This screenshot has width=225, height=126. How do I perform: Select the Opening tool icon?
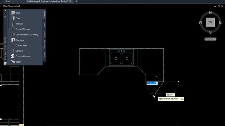[13, 40]
